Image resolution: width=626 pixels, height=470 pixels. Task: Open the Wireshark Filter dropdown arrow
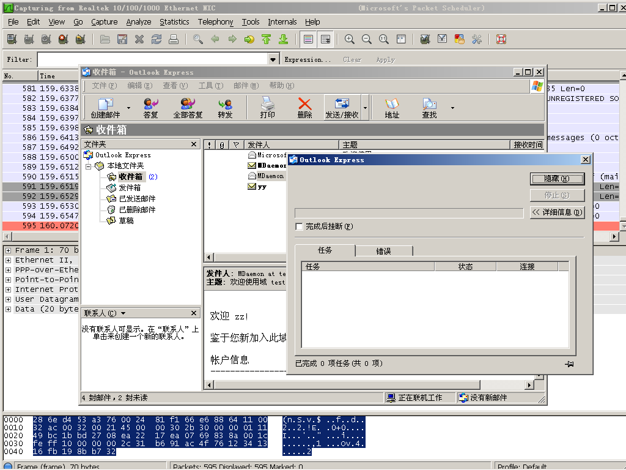point(273,59)
